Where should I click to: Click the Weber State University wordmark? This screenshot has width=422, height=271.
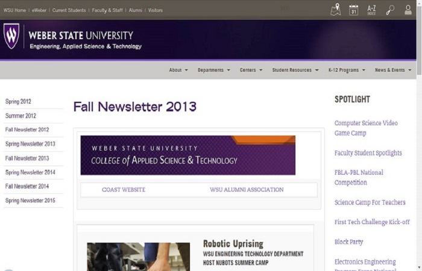point(81,36)
